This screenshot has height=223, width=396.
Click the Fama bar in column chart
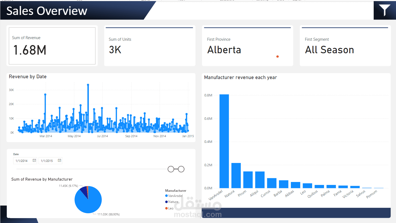pyautogui.click(x=343, y=187)
